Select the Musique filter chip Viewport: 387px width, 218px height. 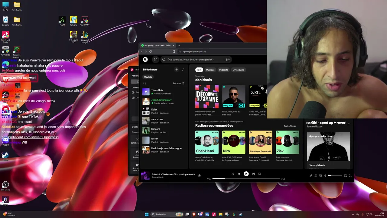(x=210, y=70)
